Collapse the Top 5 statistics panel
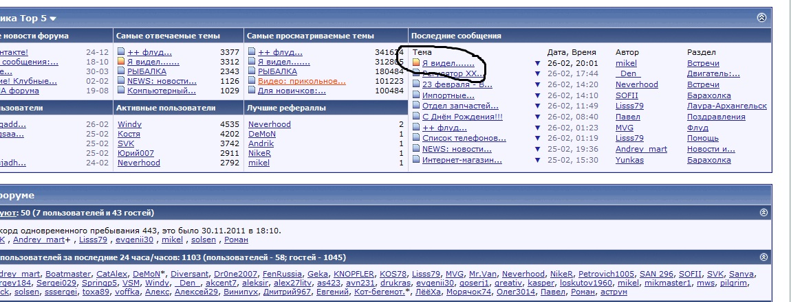 pos(761,18)
